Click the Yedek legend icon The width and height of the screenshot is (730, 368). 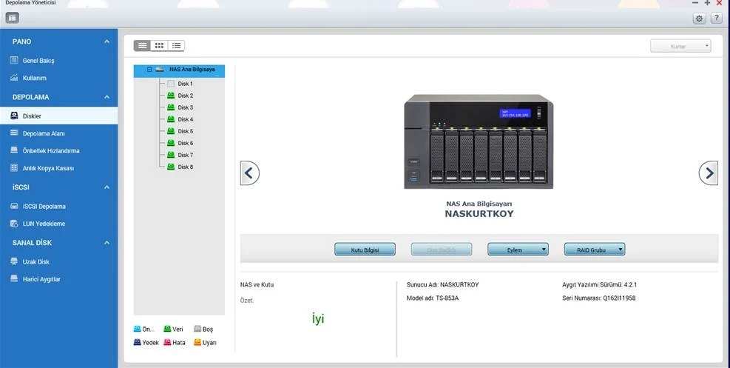(x=137, y=342)
